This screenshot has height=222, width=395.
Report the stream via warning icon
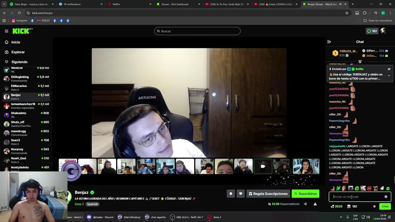pyautogui.click(x=315, y=204)
